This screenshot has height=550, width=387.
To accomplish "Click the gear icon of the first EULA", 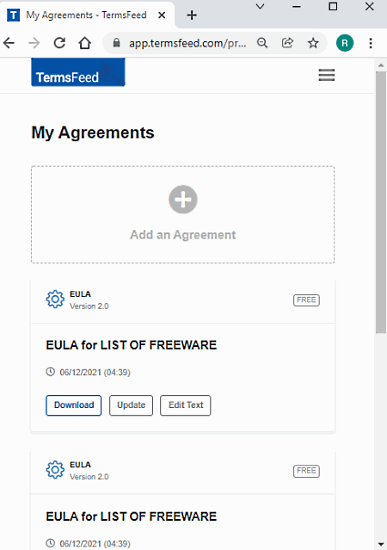I will (x=55, y=300).
